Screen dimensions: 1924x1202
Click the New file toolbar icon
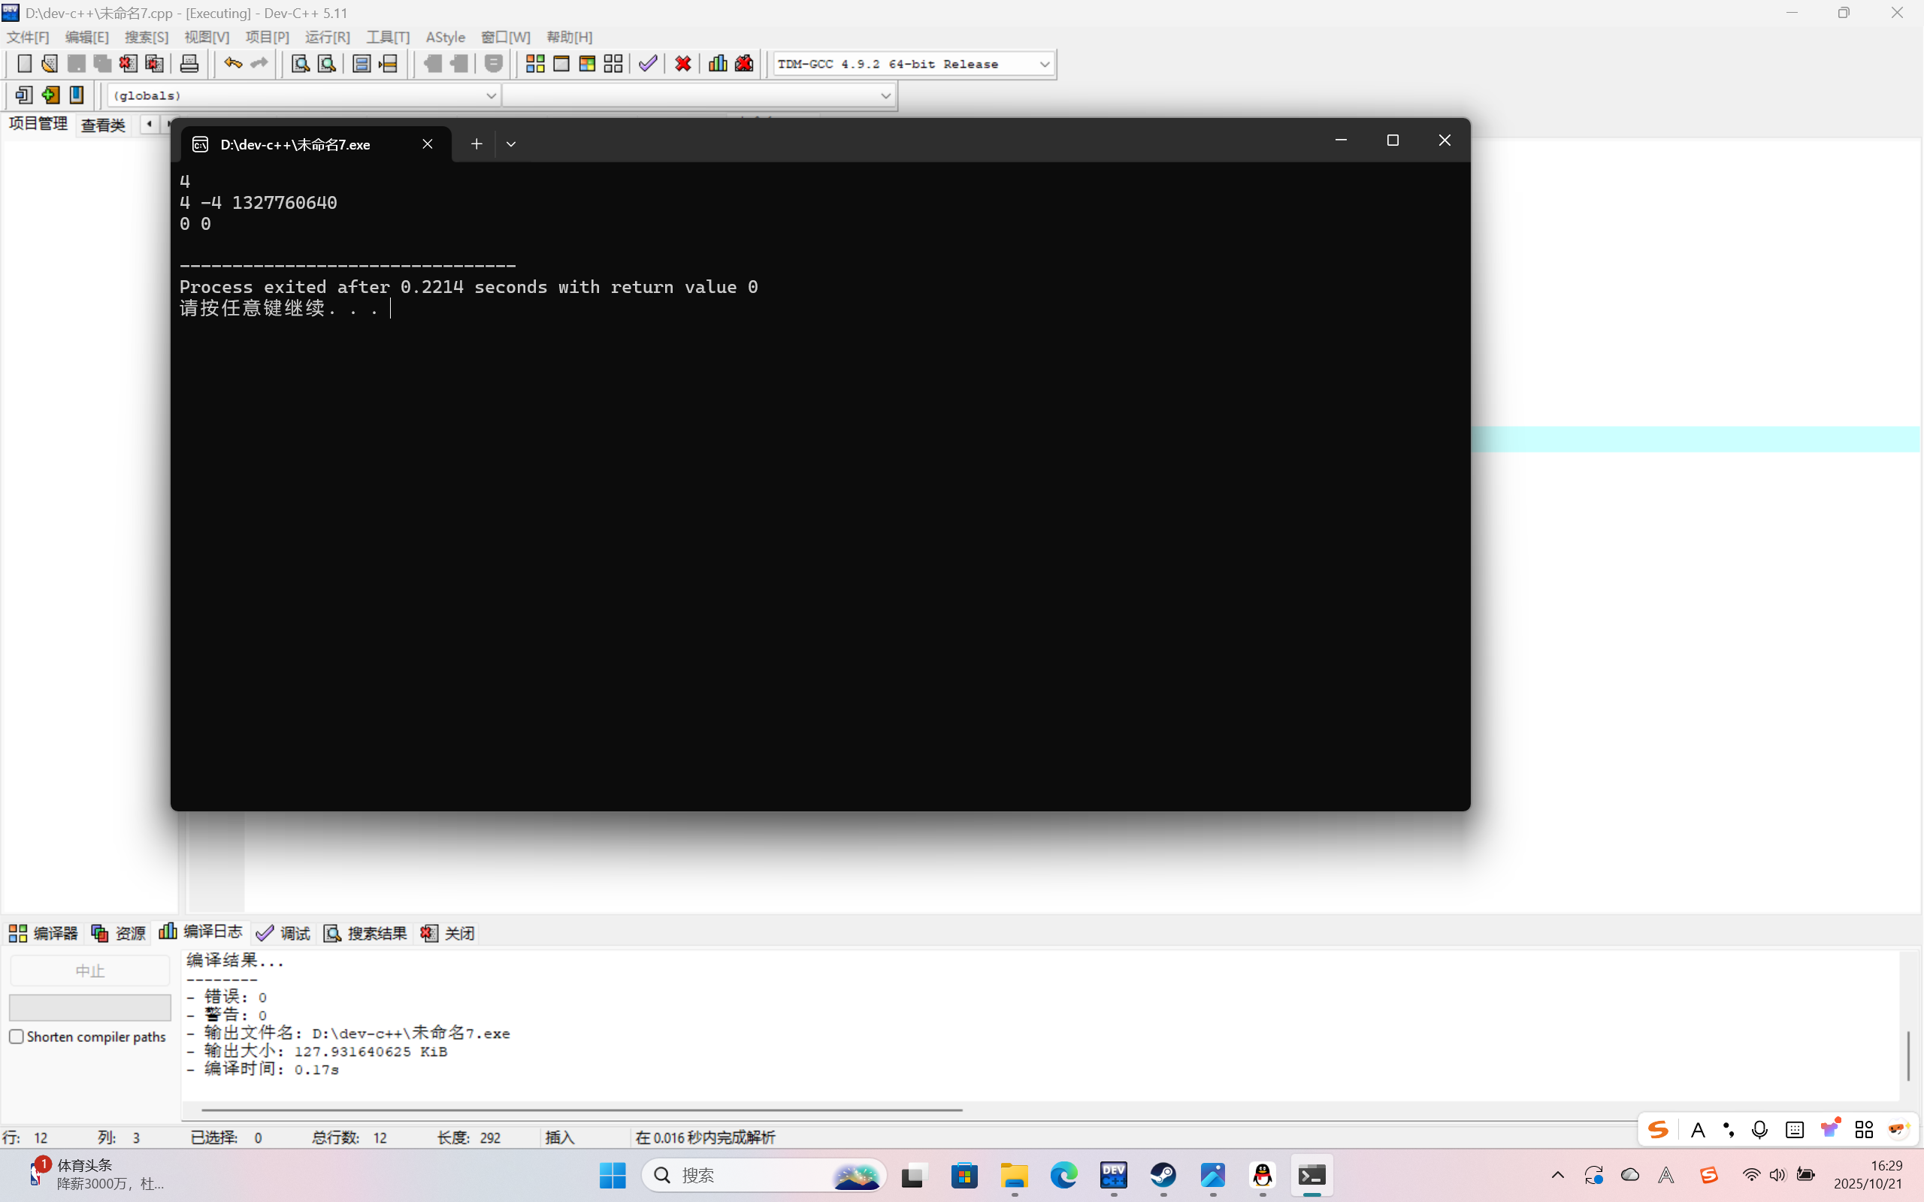click(x=25, y=64)
